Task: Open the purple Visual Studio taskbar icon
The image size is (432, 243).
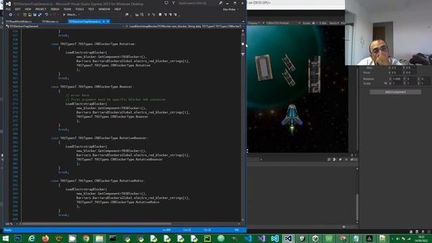Action: [261, 238]
